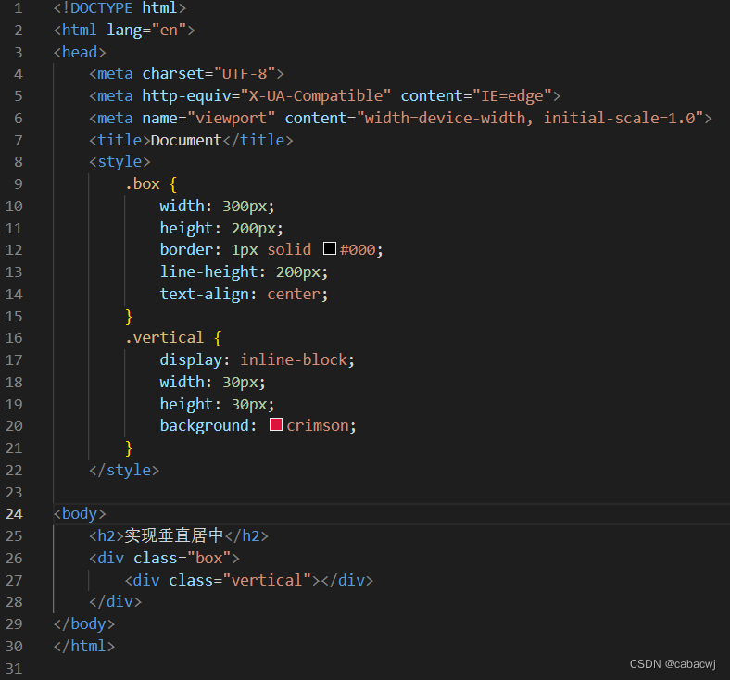730x680 pixels.
Task: Click the closing div on line 28
Action: (116, 602)
